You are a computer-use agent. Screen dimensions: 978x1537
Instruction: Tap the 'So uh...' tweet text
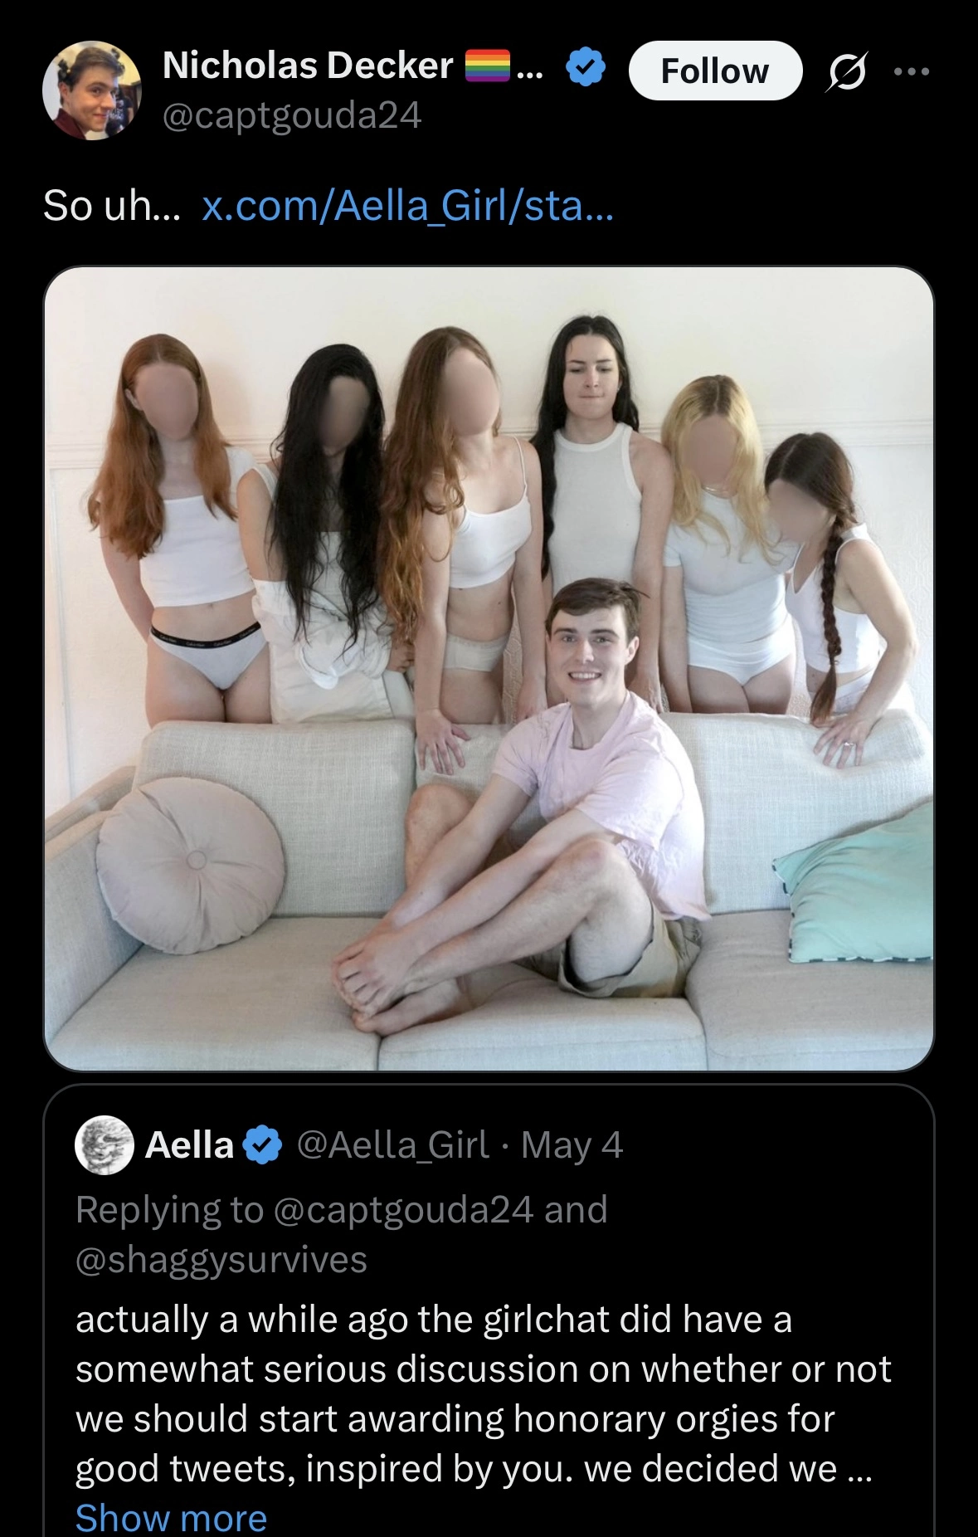(x=111, y=205)
